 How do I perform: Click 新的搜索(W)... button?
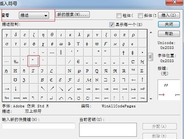72,15
